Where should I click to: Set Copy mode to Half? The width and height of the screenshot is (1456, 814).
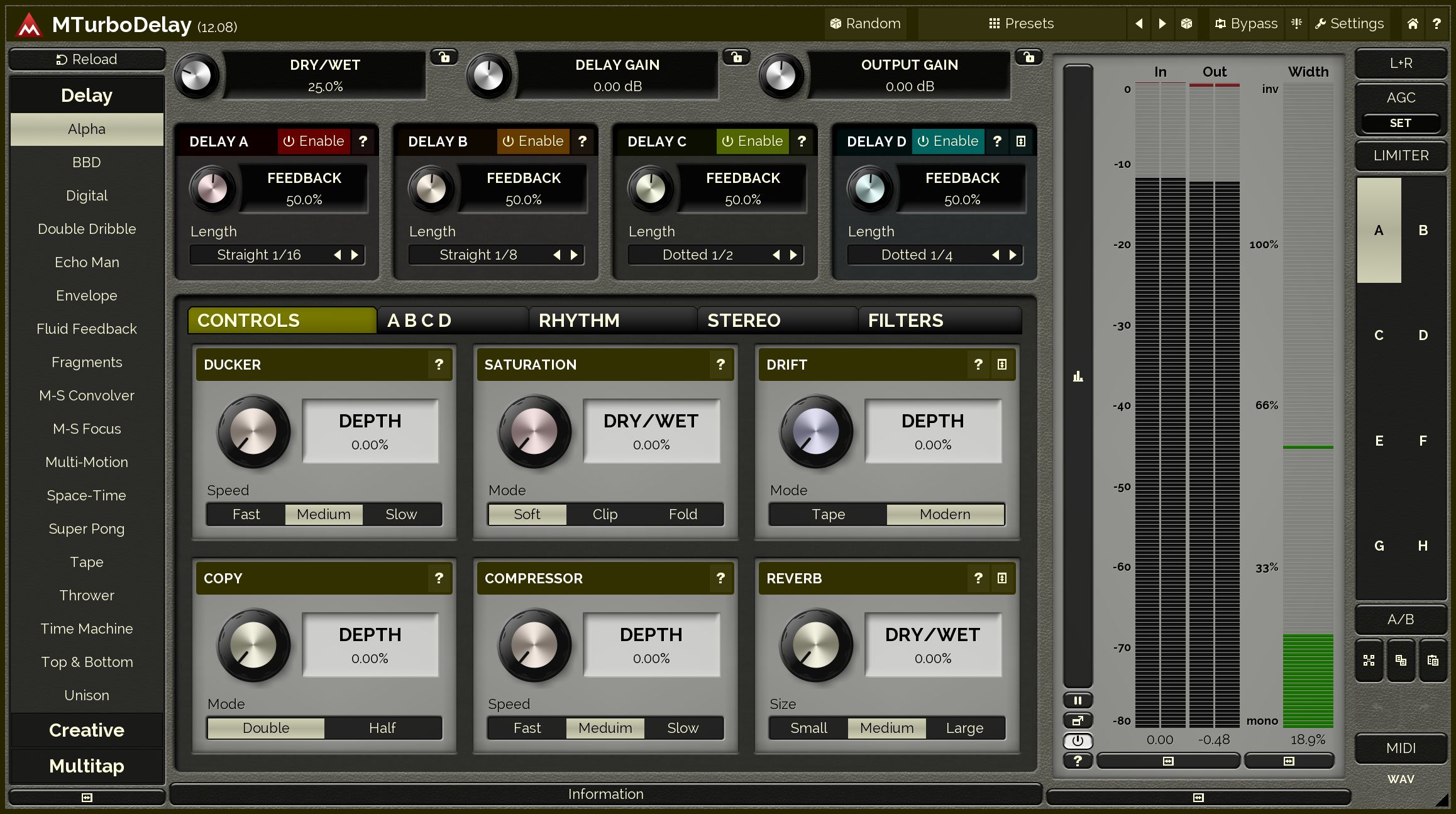click(382, 728)
